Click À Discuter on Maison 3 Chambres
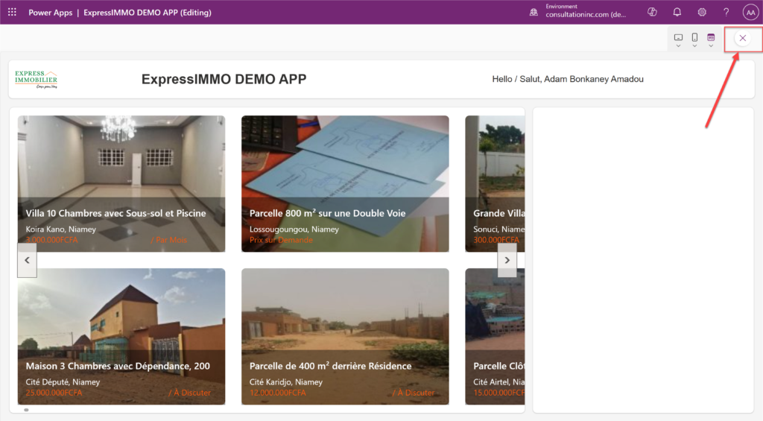 point(190,393)
